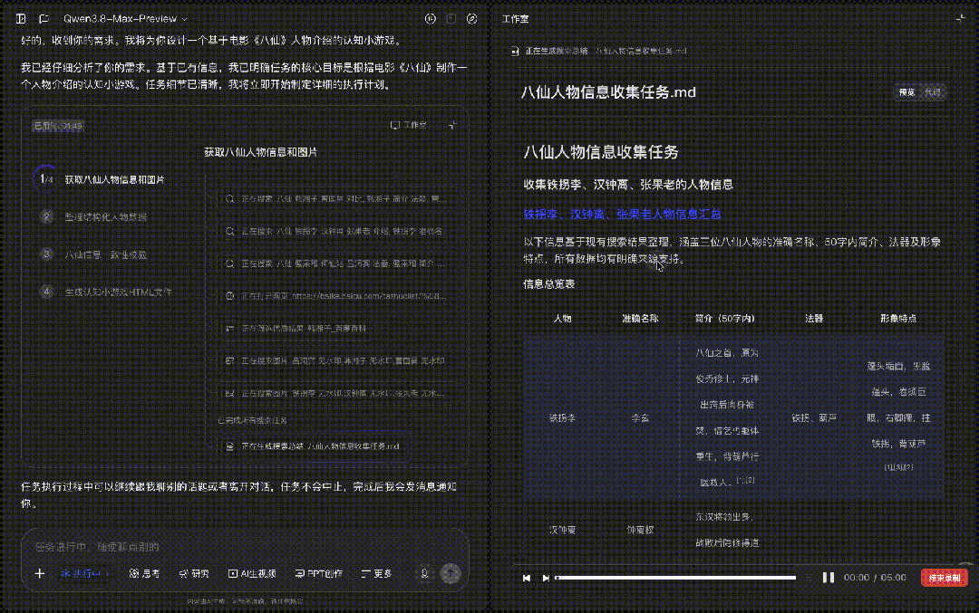The height and width of the screenshot is (613, 979).
Task: Click the play forward control
Action: [545, 578]
